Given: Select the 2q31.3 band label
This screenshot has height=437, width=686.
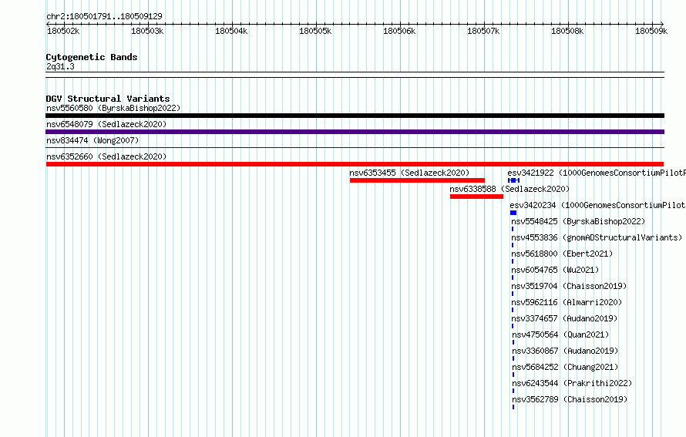Looking at the screenshot, I should click(x=60, y=66).
